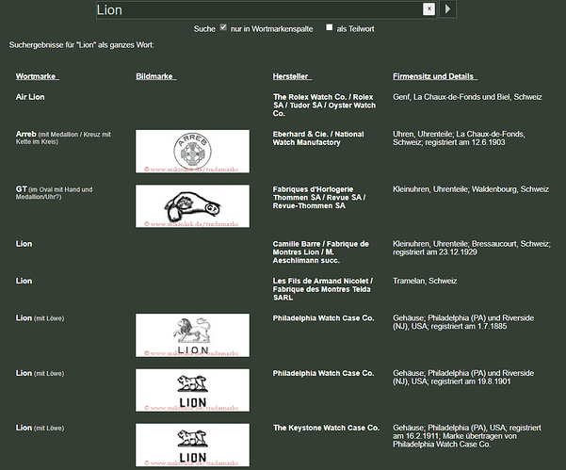
Task: Click Eberhard & Cie. manufacturer text
Action: [318, 138]
